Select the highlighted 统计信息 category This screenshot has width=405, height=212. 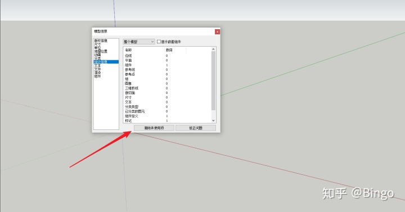tap(106, 62)
